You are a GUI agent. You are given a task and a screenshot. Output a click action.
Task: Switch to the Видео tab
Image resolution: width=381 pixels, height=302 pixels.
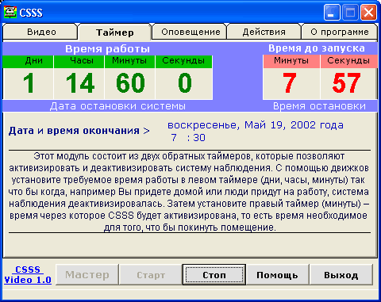coord(41,32)
